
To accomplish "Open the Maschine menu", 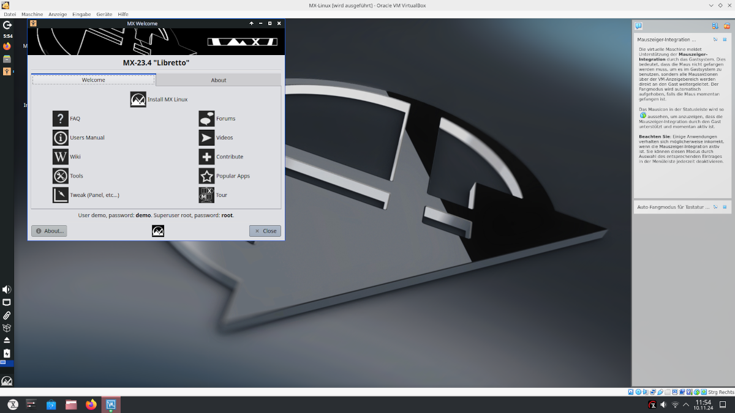I will [x=32, y=13].
